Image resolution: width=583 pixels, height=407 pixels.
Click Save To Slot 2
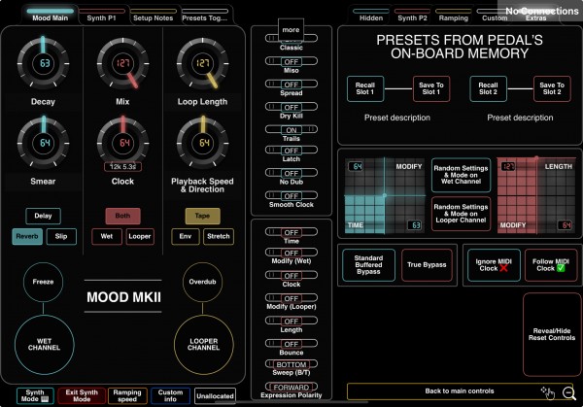552,88
